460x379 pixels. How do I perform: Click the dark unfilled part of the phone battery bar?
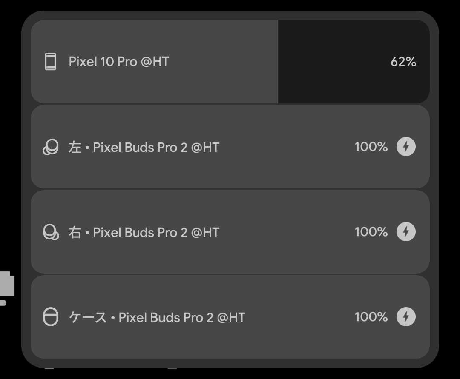(332, 62)
